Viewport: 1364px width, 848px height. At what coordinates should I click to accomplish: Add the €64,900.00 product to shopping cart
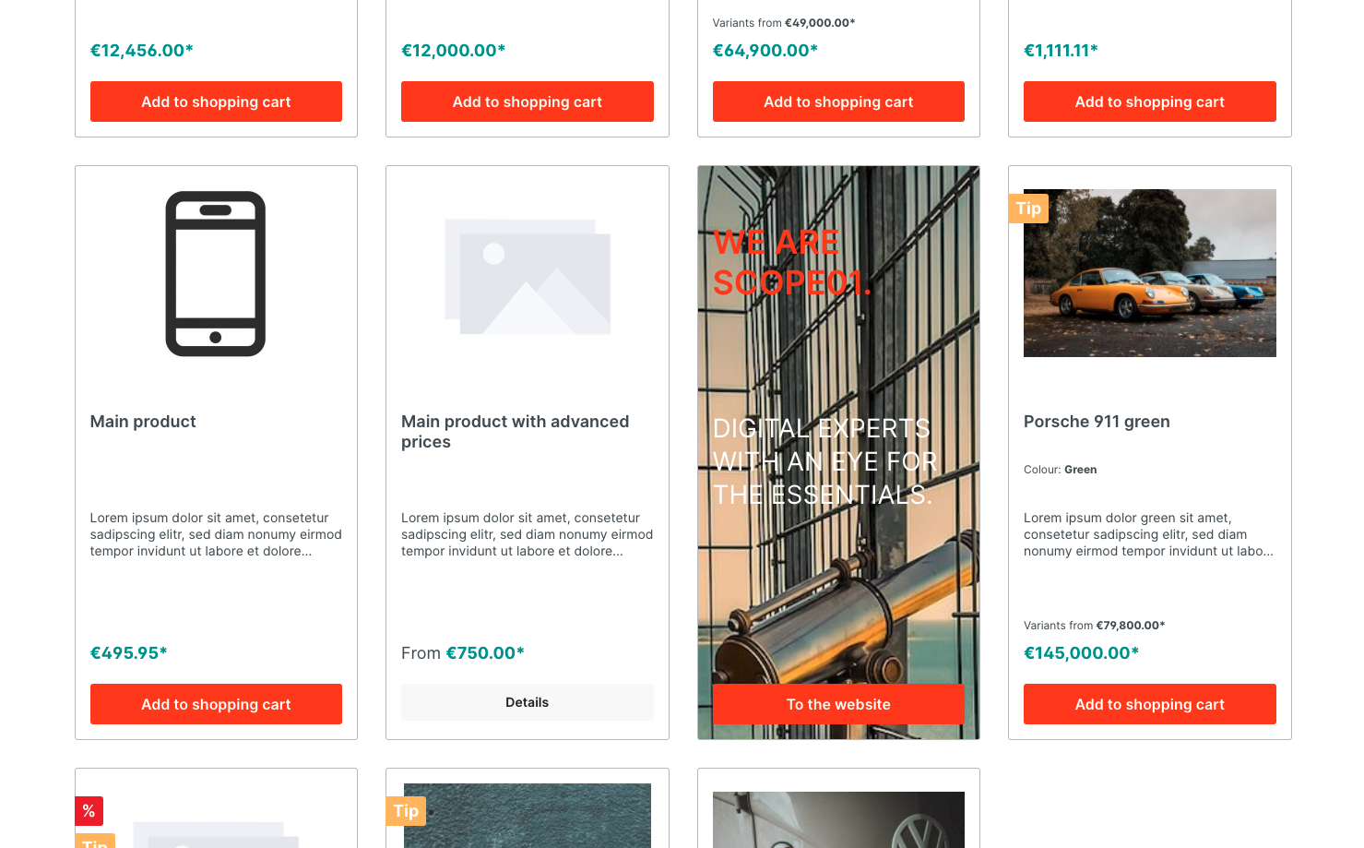(x=838, y=102)
